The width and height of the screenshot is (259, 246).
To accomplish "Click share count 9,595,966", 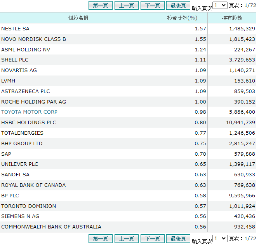I will [242, 195].
